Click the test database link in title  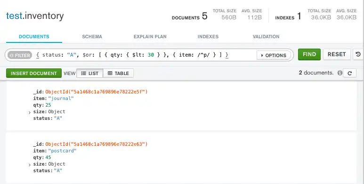[x=14, y=16]
